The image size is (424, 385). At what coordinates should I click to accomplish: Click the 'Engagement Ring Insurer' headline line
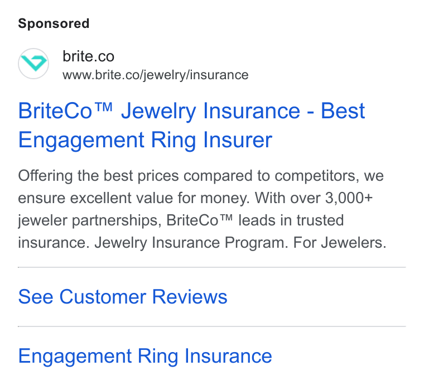pos(145,140)
